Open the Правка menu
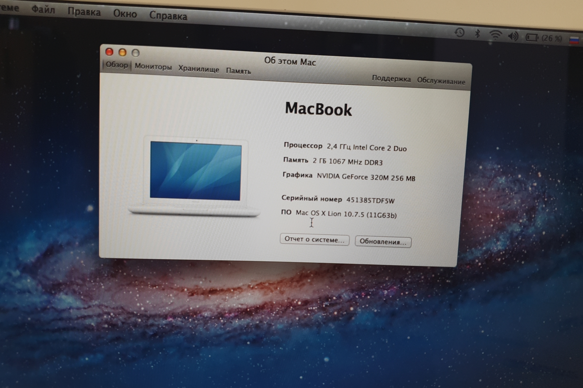Viewport: 583px width, 388px height. 84,12
